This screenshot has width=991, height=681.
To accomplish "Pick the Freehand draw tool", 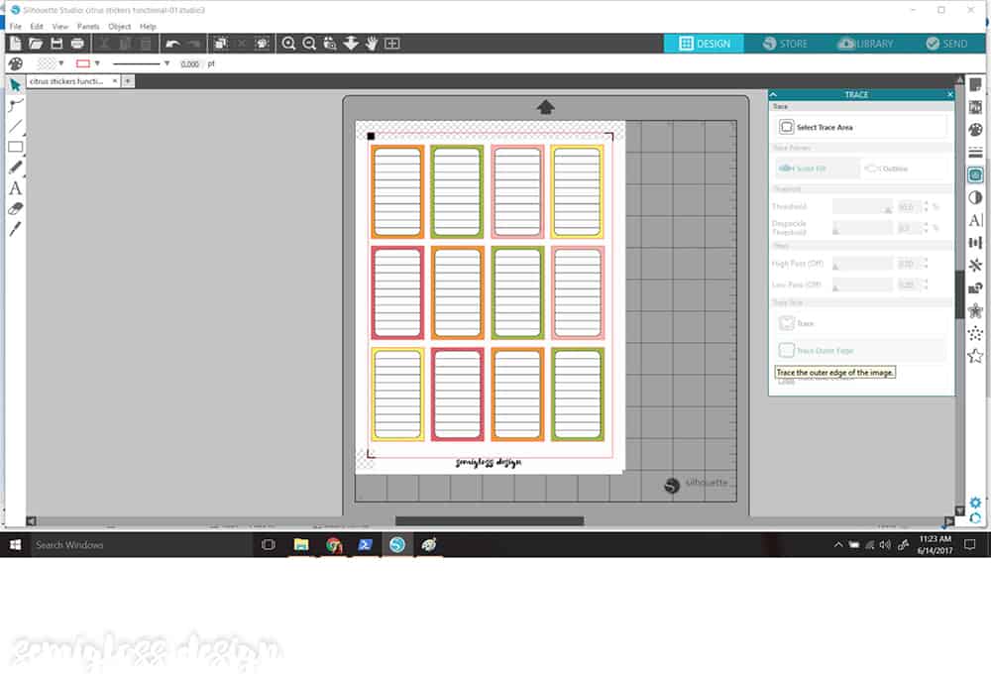I will click(x=15, y=167).
